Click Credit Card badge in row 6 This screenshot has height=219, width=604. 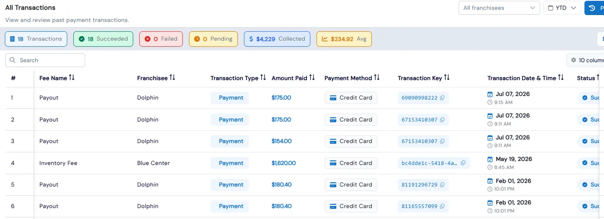click(x=351, y=206)
